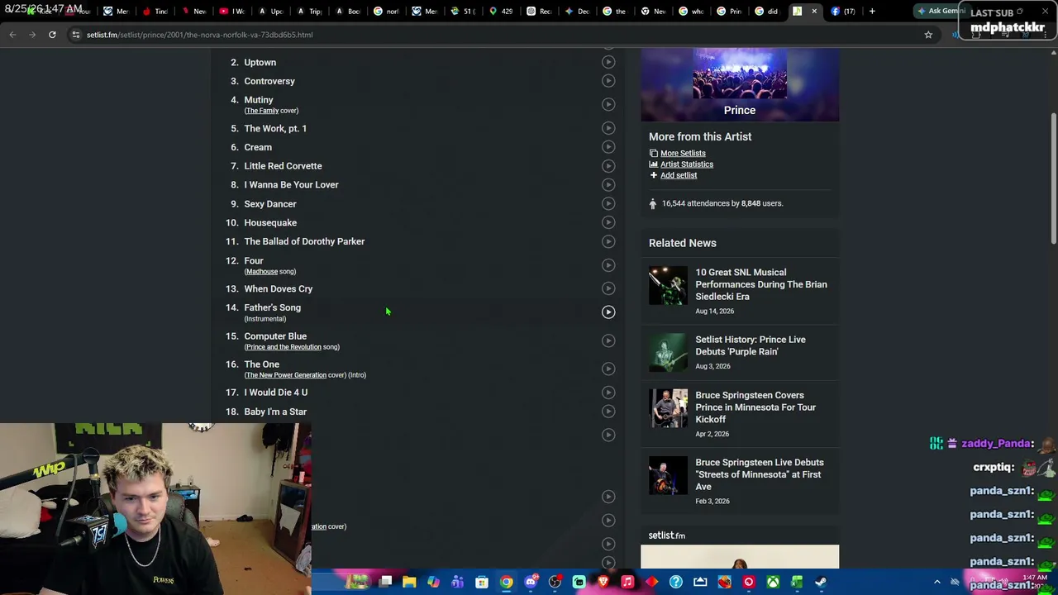Open the Uptown song link
Screen dimensions: 1058x595
click(260, 62)
